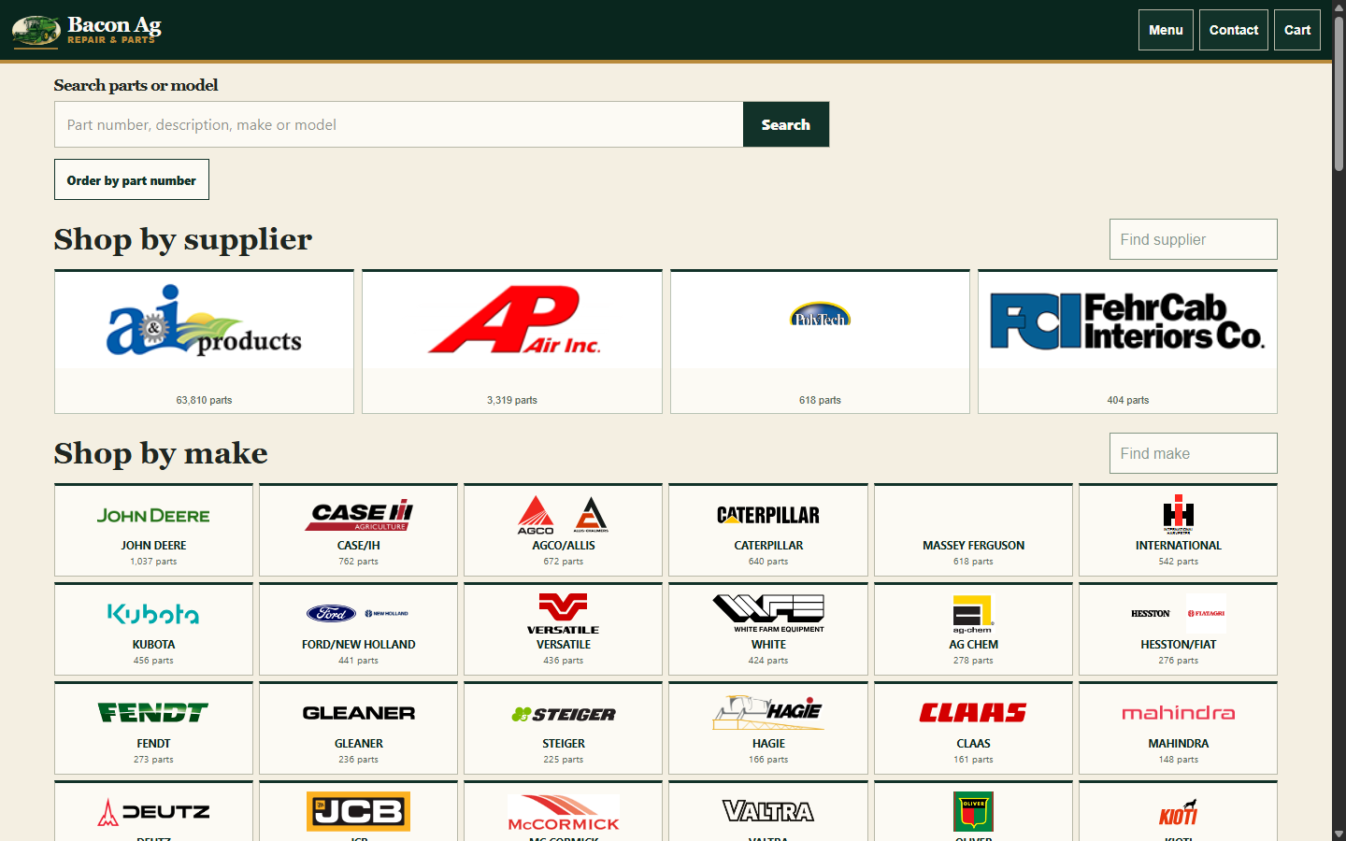Open the AGCO/Allis make card
1346x841 pixels.
click(x=564, y=530)
